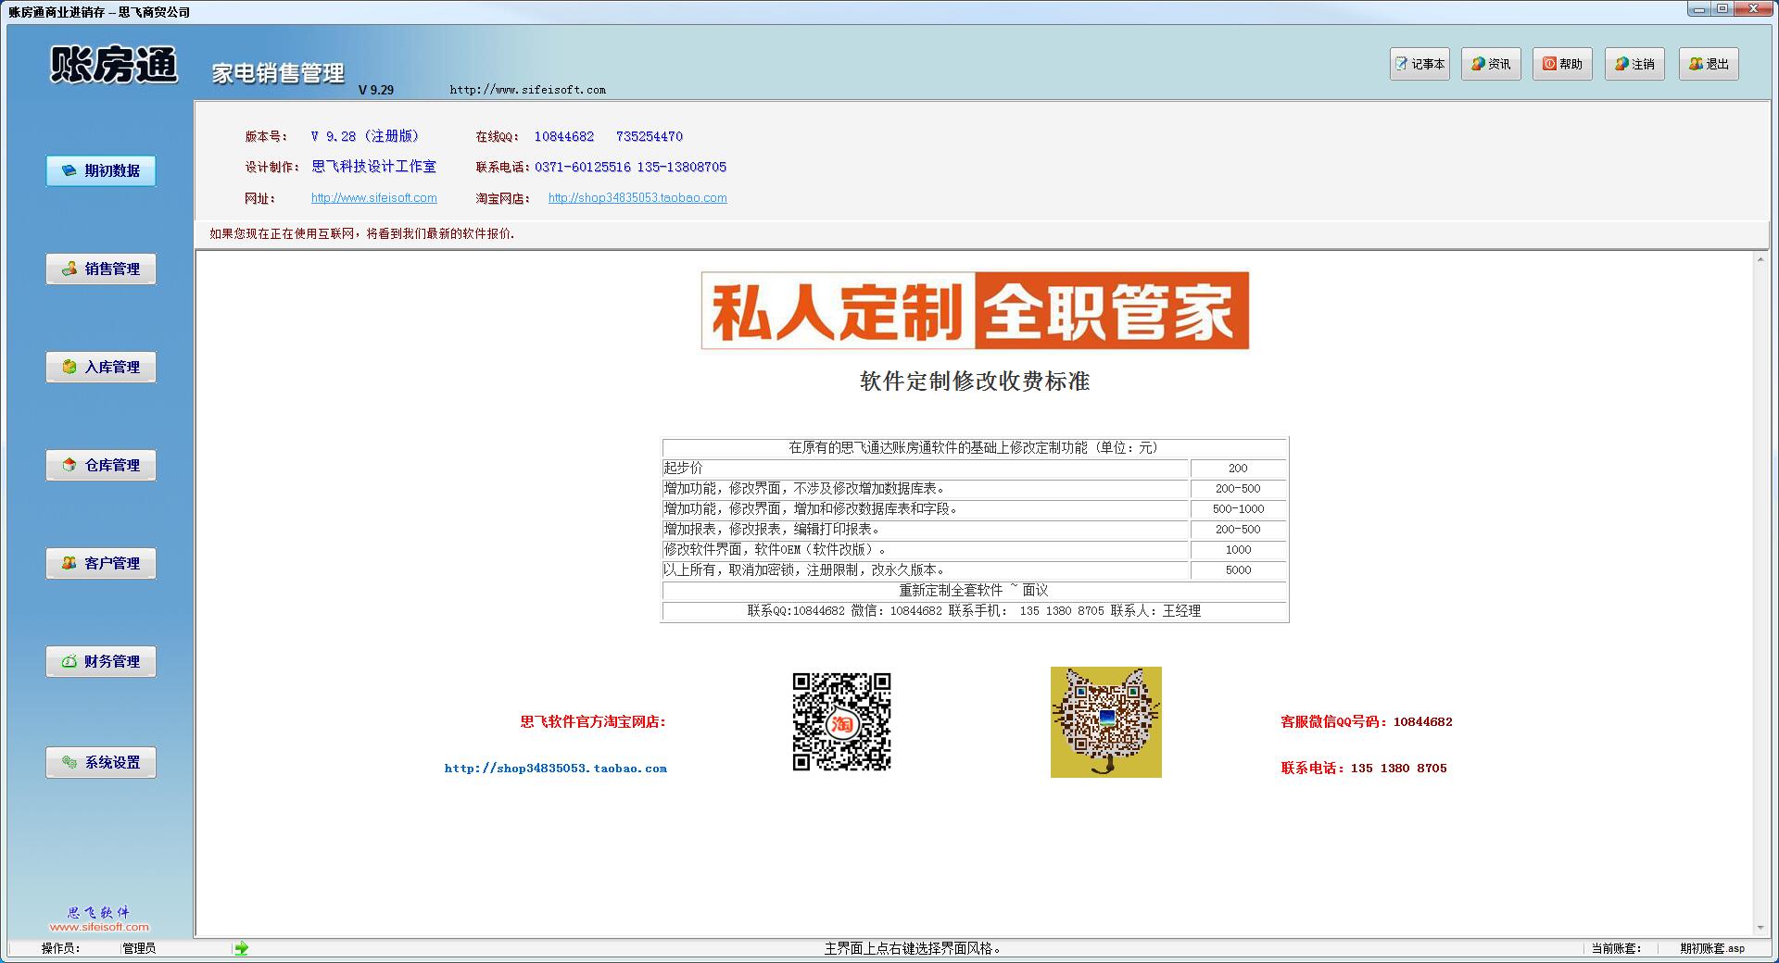Click the 退出 exit button
The height and width of the screenshot is (963, 1779).
pyautogui.click(x=1709, y=64)
